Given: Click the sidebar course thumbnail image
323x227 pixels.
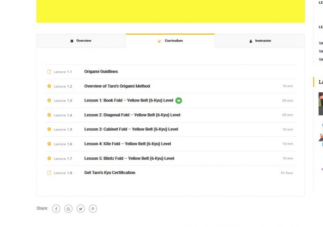Looking at the screenshot, I should (x=320, y=104).
